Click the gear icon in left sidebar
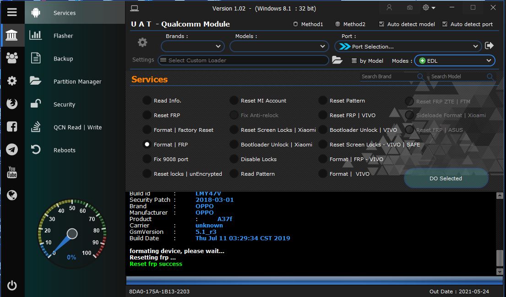506x297 pixels. (12, 81)
